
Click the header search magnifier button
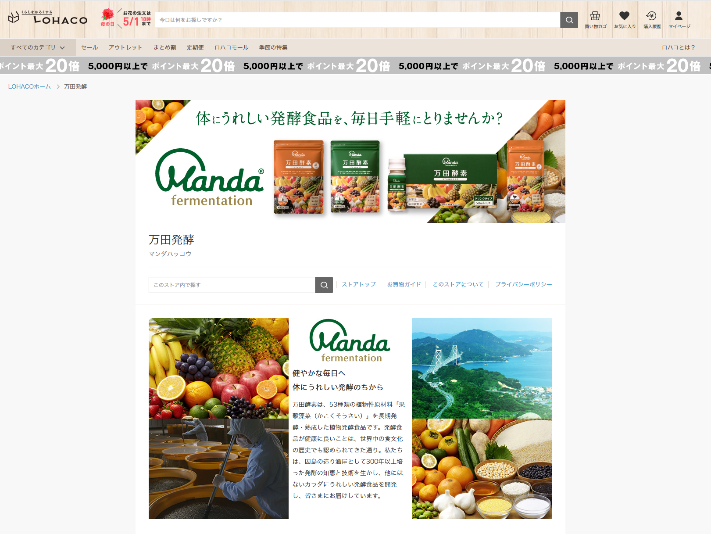pyautogui.click(x=569, y=20)
